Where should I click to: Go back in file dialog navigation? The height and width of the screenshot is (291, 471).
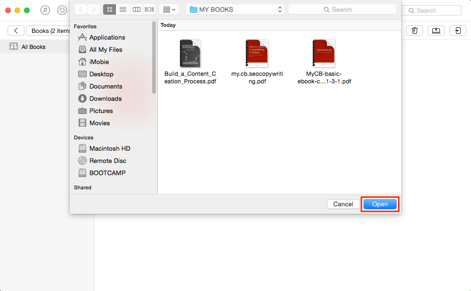click(81, 9)
